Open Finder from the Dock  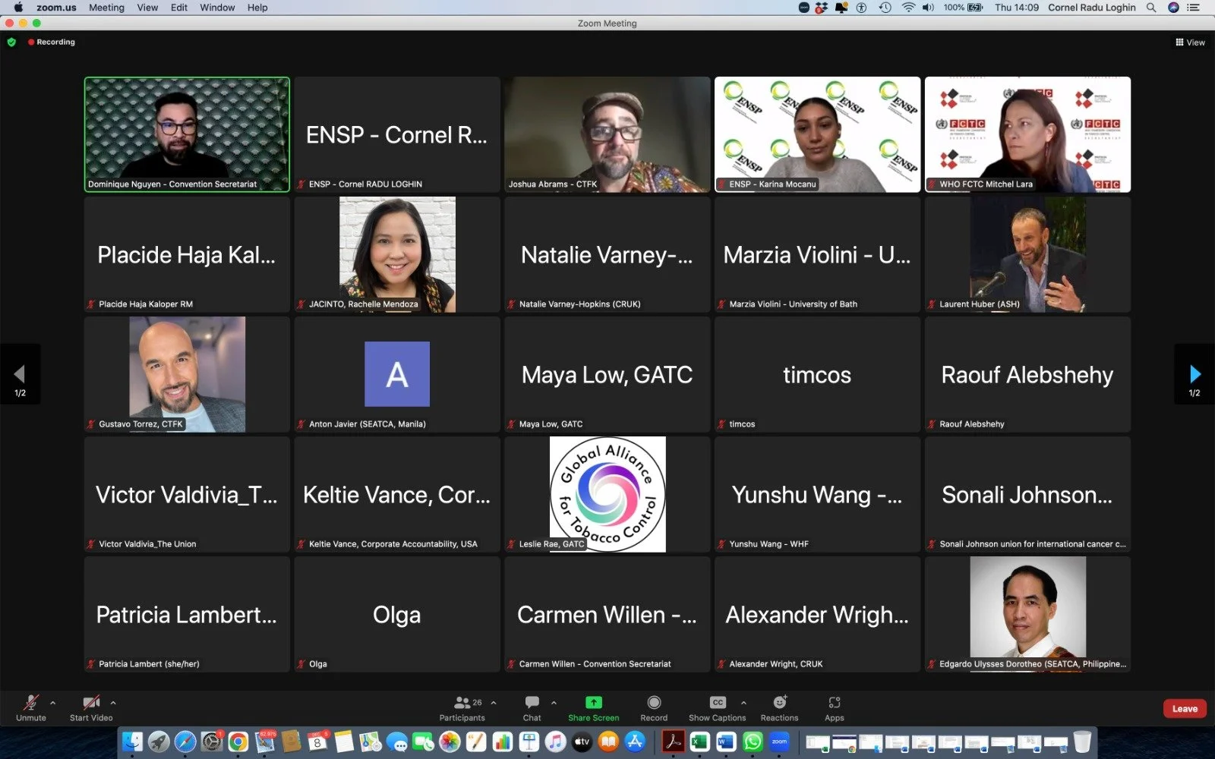[x=133, y=742]
